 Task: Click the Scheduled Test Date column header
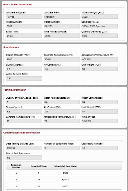(65, 166)
